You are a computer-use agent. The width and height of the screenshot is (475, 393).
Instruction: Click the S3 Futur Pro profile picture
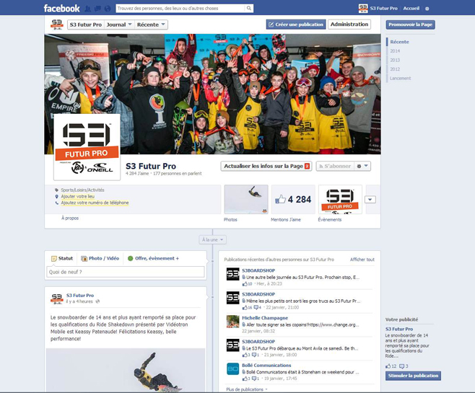tap(87, 147)
